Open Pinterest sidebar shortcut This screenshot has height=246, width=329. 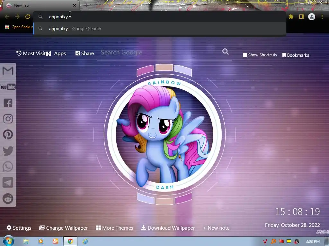(8, 135)
